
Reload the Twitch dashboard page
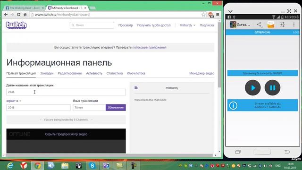pyautogui.click(x=18, y=15)
